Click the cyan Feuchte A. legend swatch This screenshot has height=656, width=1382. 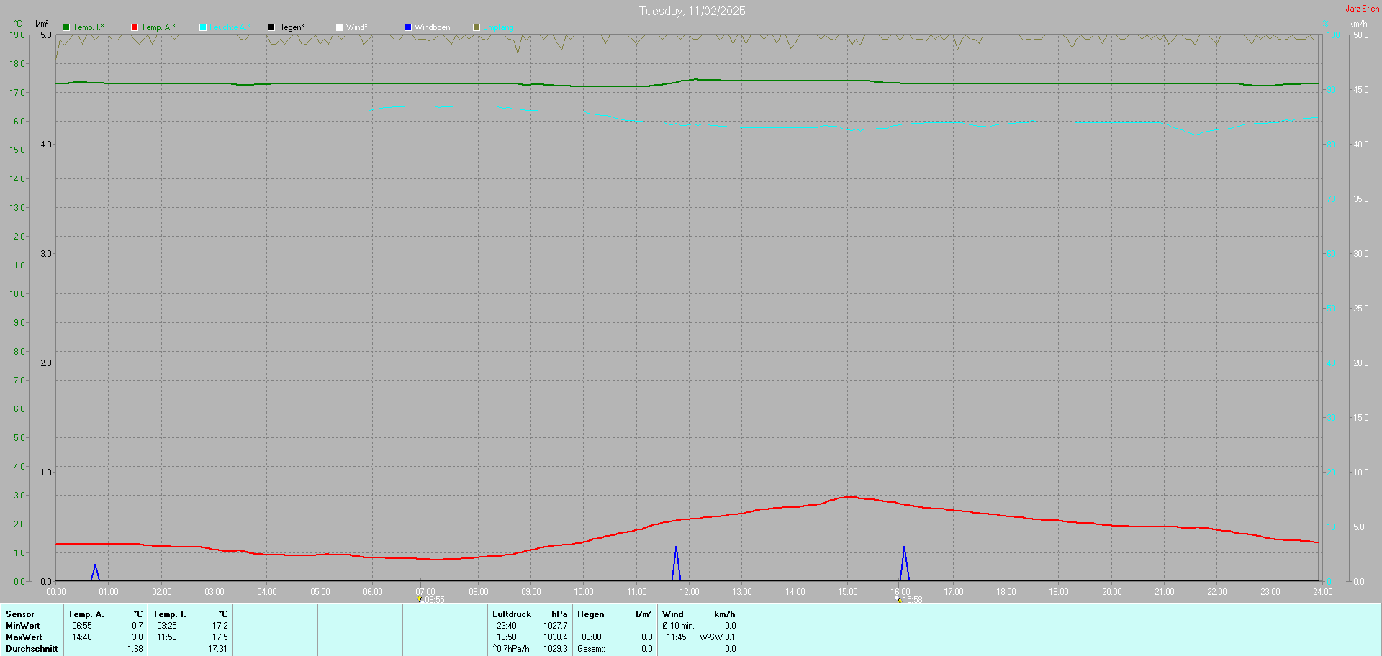pos(203,27)
